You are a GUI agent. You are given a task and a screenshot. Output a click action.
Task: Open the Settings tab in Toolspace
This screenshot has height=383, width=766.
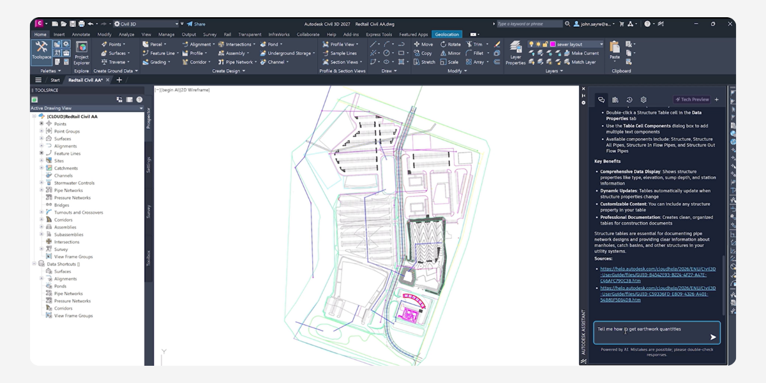click(x=149, y=165)
